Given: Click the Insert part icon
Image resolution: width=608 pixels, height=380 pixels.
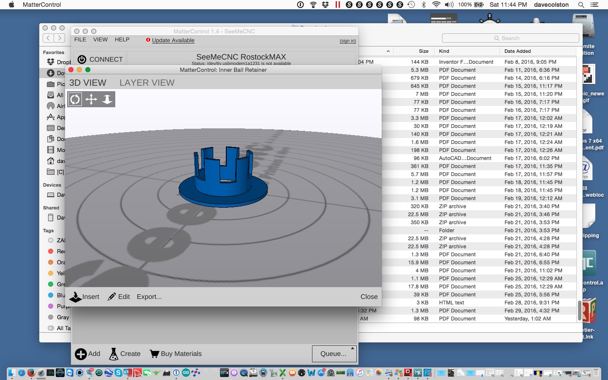Looking at the screenshot, I should tap(76, 297).
